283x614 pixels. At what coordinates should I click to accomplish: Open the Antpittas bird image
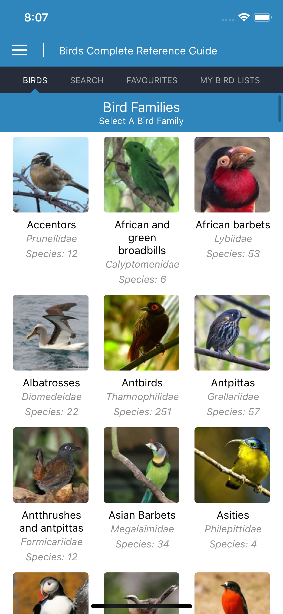[x=232, y=333]
